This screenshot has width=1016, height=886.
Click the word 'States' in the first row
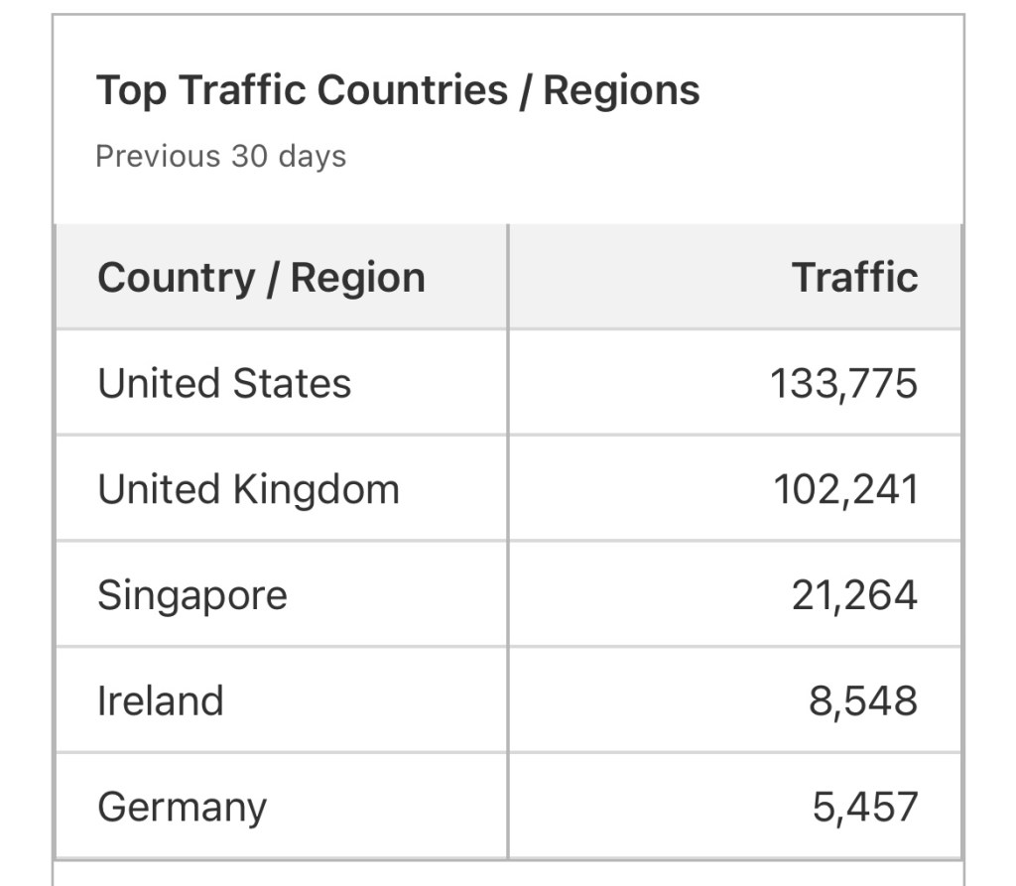291,384
